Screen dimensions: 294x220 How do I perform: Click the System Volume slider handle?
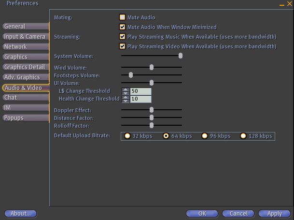coord(181,56)
